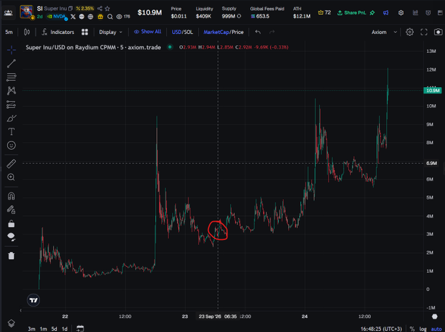Undo the last chart action

click(x=258, y=32)
